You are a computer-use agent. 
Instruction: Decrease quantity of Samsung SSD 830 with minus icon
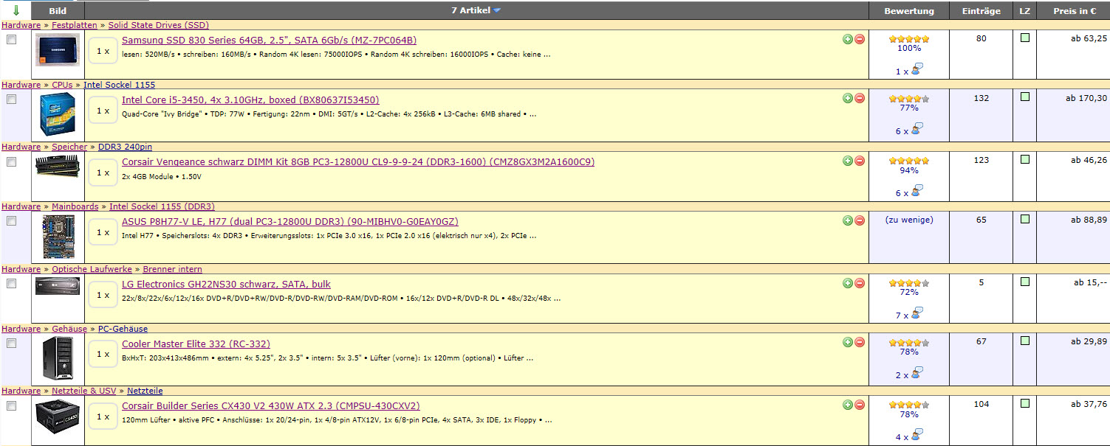[x=860, y=38]
